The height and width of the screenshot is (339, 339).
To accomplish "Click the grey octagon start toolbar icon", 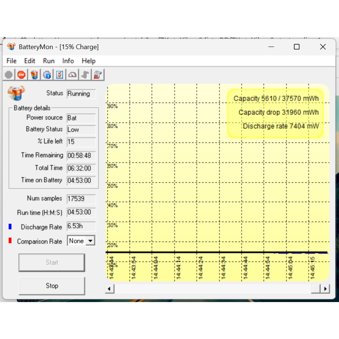I will [x=9, y=75].
